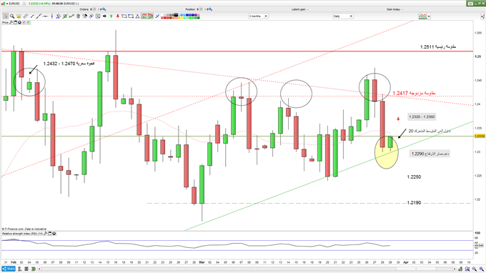This screenshot has width=486, height=273.
Task: Click the Apr label on time axis
Action: point(406,262)
